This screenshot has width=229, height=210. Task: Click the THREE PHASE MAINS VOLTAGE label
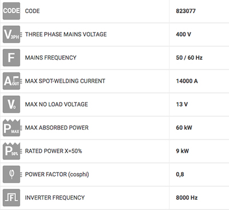(x=66, y=34)
